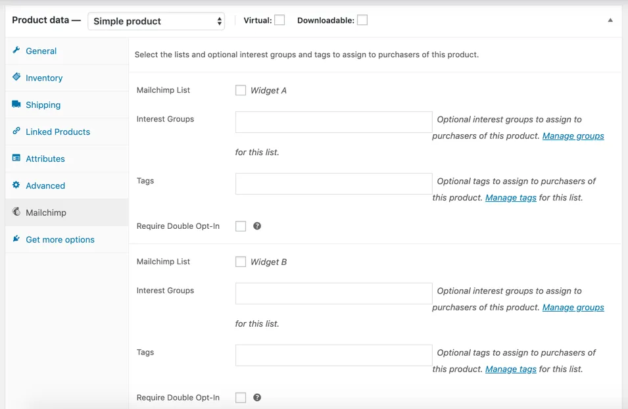Image resolution: width=628 pixels, height=409 pixels.
Task: Select the Mailchimp tab
Action: 67,212
